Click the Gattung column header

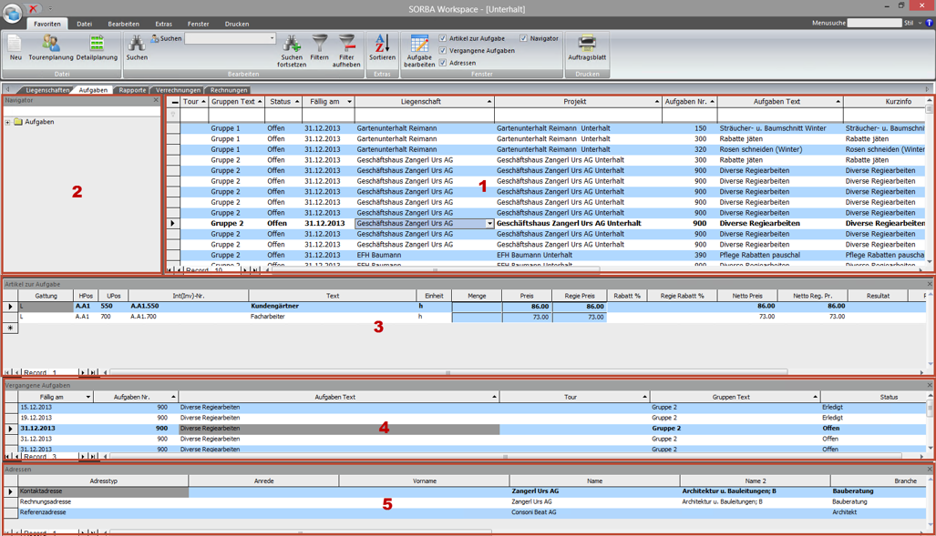46,296
